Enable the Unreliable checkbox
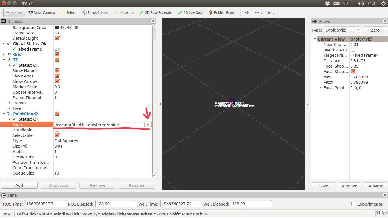Viewport: 388px width, 218px height. (57, 130)
